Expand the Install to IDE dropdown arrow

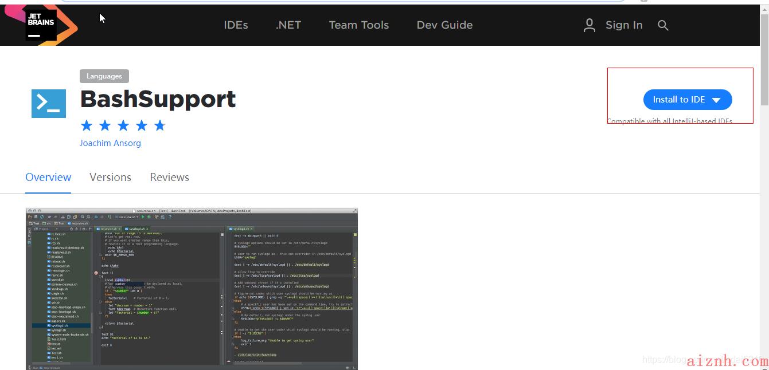point(716,100)
